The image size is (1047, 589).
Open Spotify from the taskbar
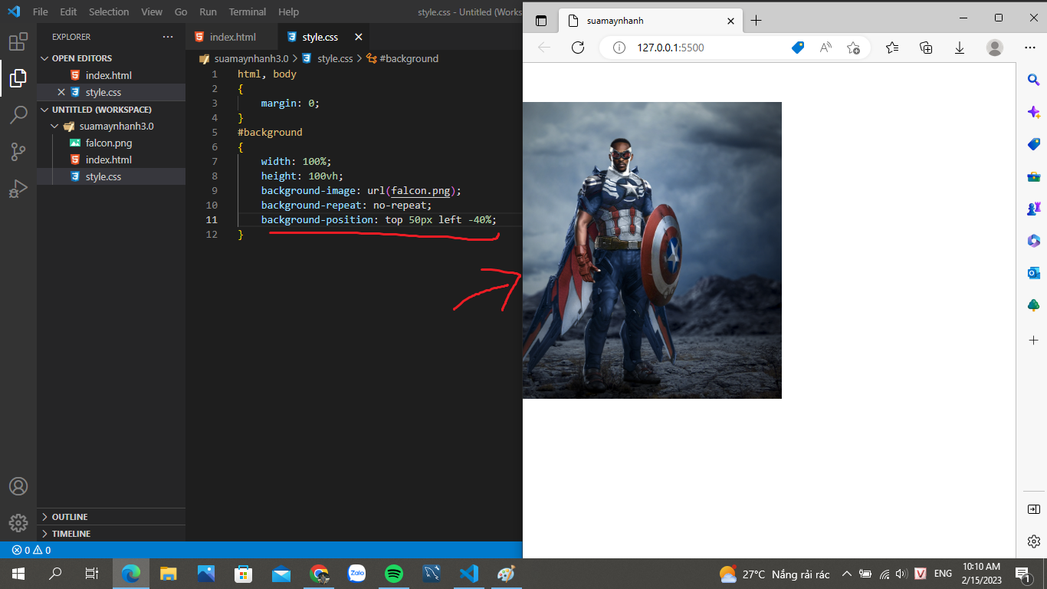click(x=394, y=574)
